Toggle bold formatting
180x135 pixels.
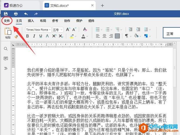pos(28,36)
